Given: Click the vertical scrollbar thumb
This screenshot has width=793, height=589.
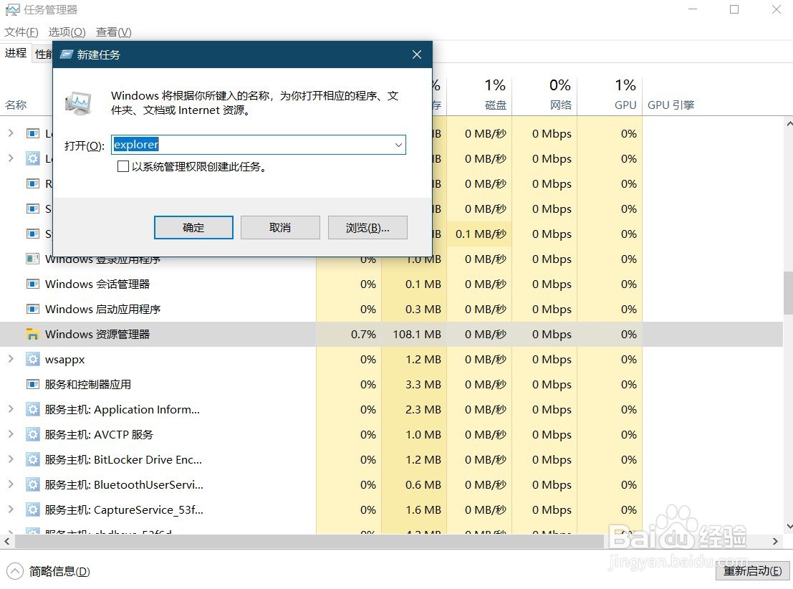Looking at the screenshot, I should pos(788,293).
